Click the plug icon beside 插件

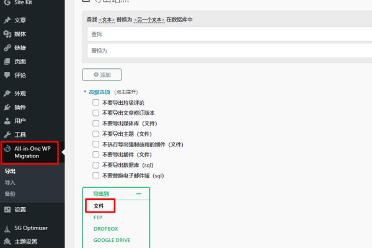point(7,107)
